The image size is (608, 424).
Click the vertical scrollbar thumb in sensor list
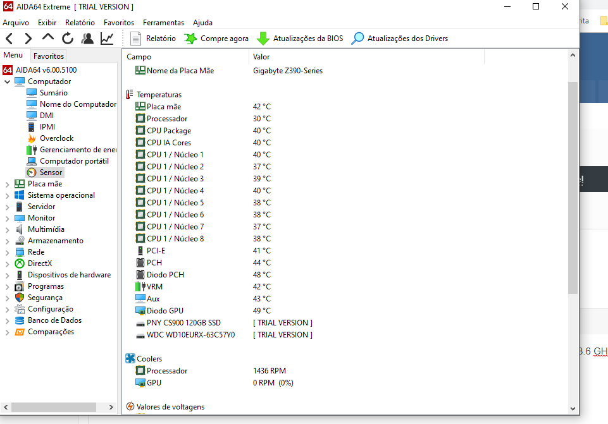[x=573, y=188]
